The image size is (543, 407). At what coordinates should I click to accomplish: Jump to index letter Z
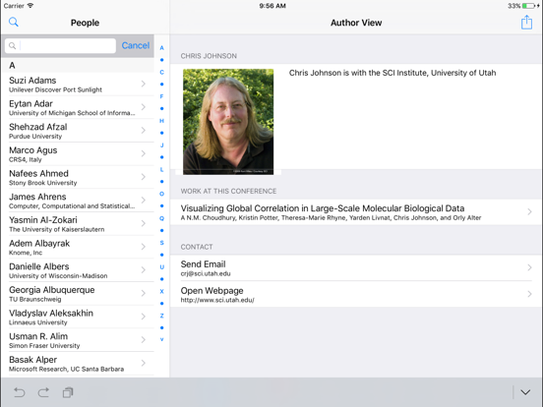(161, 316)
